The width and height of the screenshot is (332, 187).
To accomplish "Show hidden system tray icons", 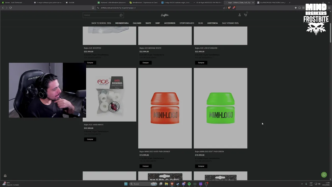I will point(302,184).
